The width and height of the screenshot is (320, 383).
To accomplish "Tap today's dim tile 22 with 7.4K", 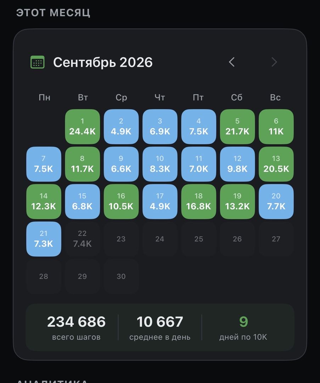I will [83, 239].
